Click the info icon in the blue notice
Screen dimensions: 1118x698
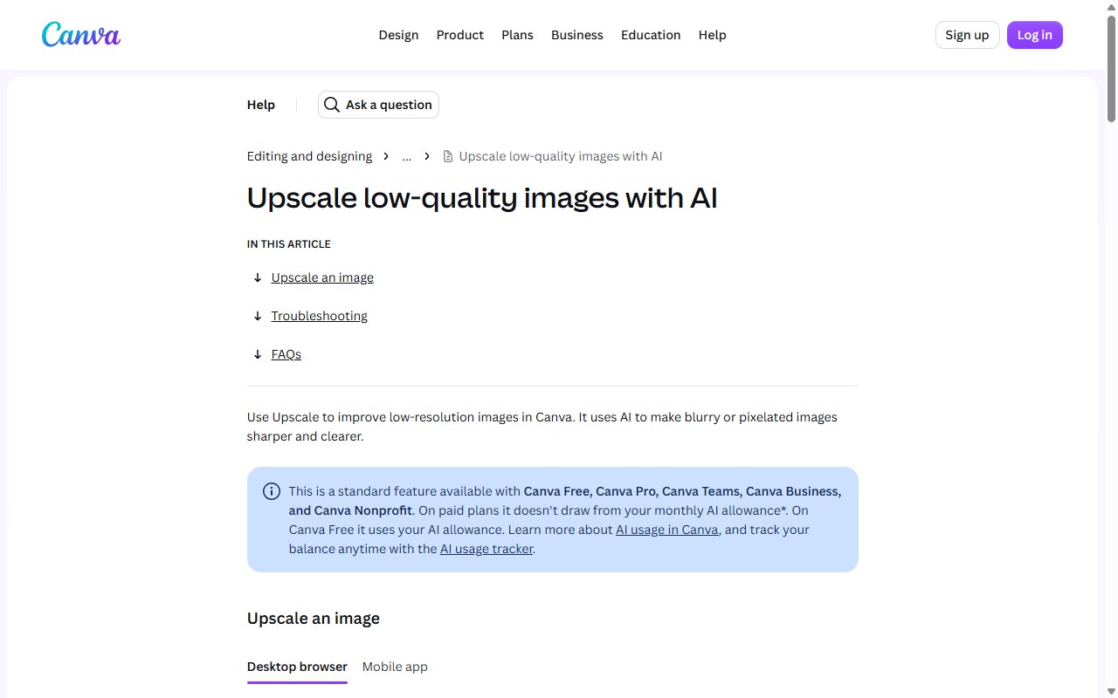(272, 491)
